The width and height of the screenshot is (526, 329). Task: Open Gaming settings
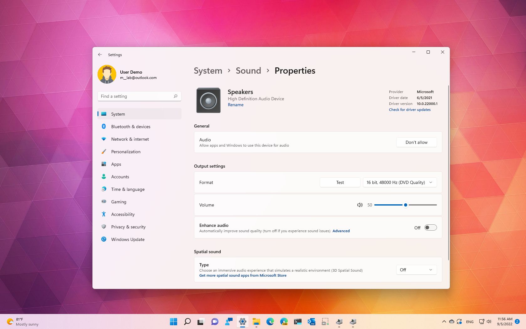point(118,202)
